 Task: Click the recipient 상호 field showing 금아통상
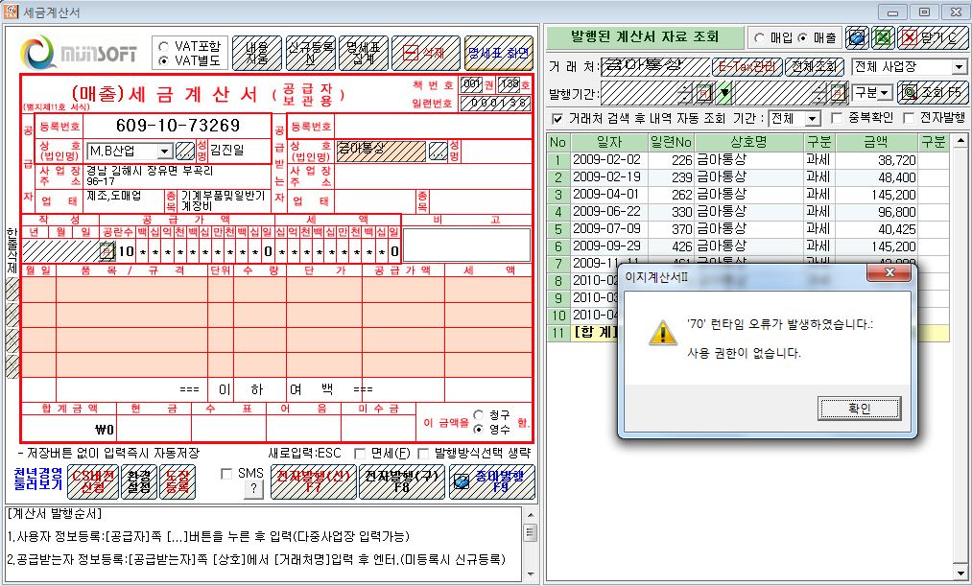point(381,151)
